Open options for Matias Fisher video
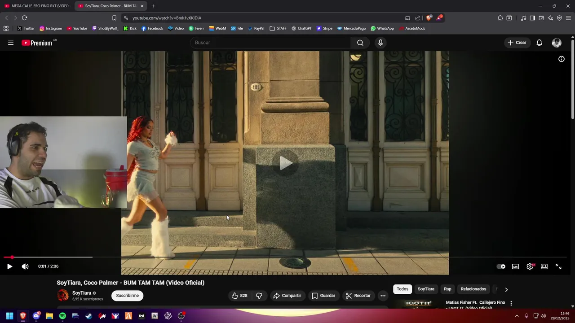575x323 pixels. click(x=511, y=303)
